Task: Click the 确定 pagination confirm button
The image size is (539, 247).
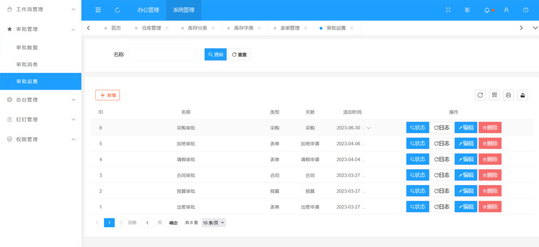Action: [173, 223]
